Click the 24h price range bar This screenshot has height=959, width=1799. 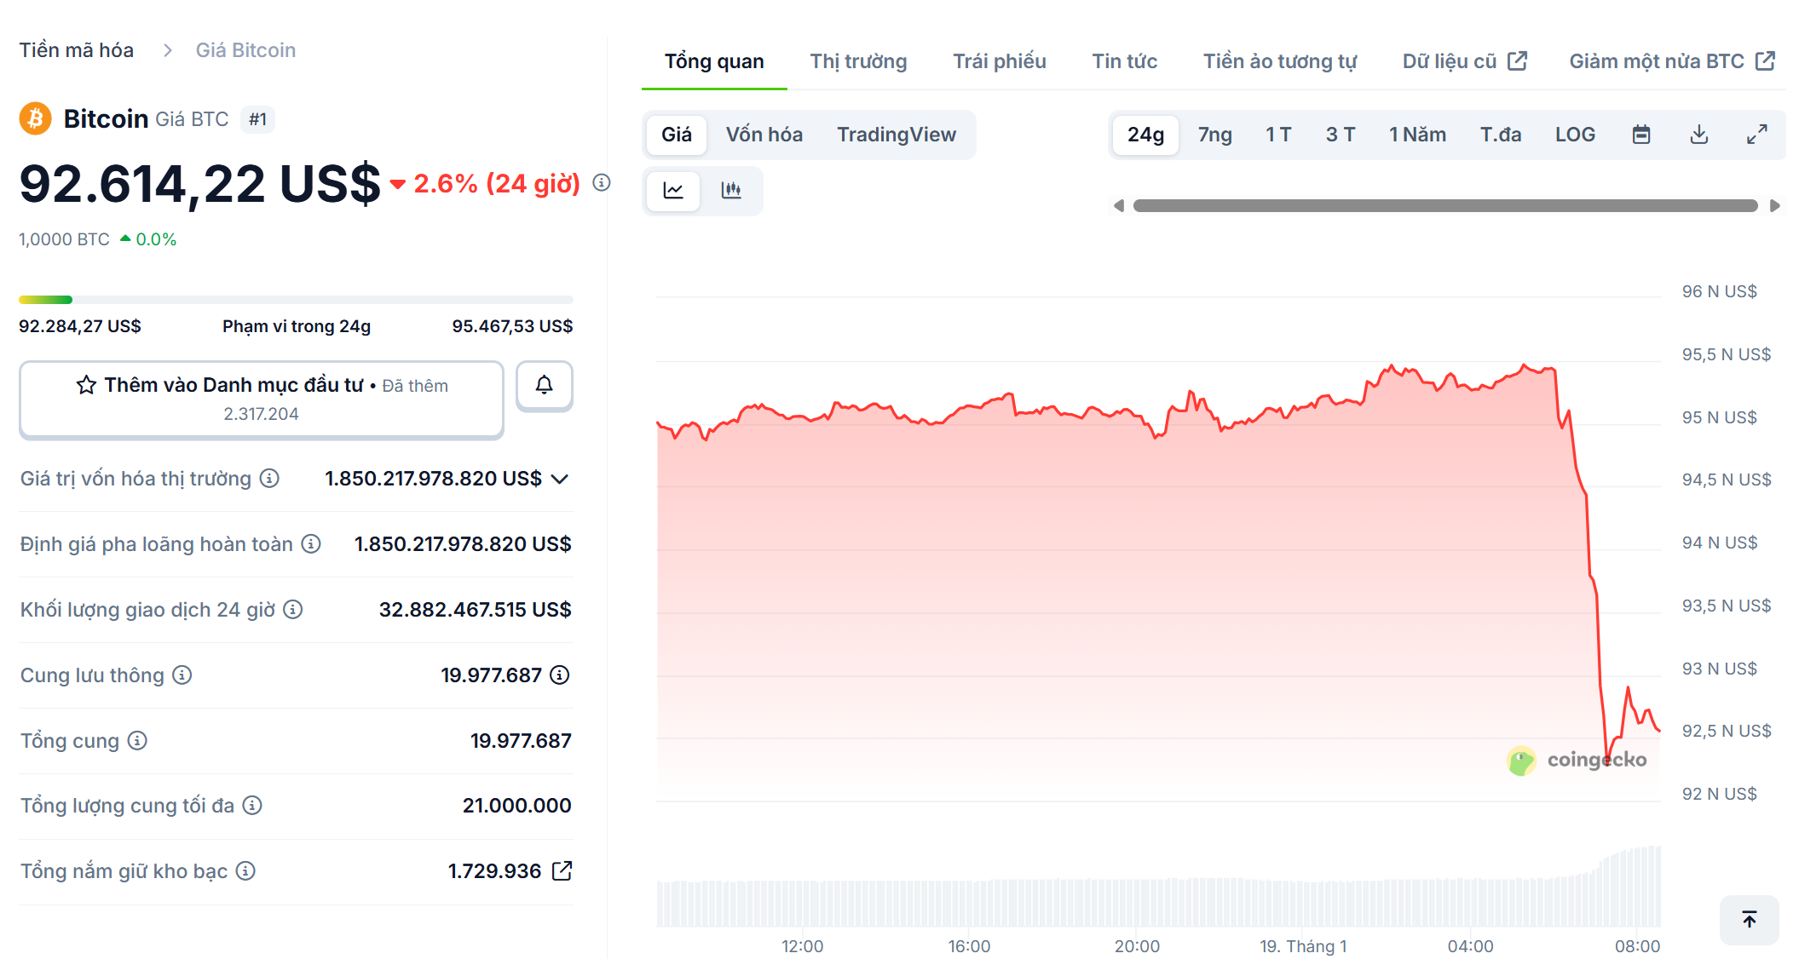pos(296,299)
